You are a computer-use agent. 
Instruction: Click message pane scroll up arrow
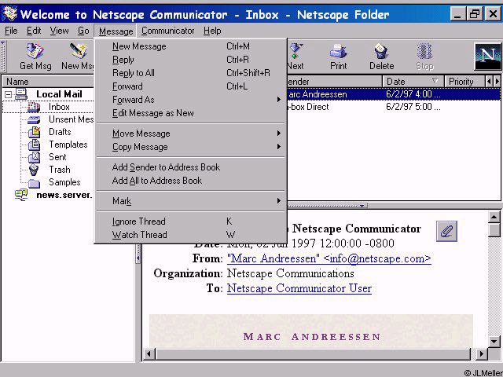494,217
